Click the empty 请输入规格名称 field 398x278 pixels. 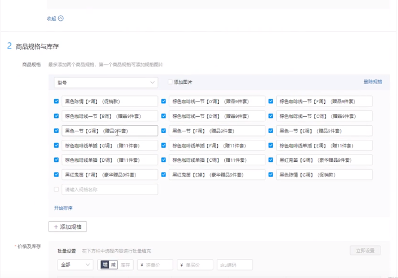(110, 189)
